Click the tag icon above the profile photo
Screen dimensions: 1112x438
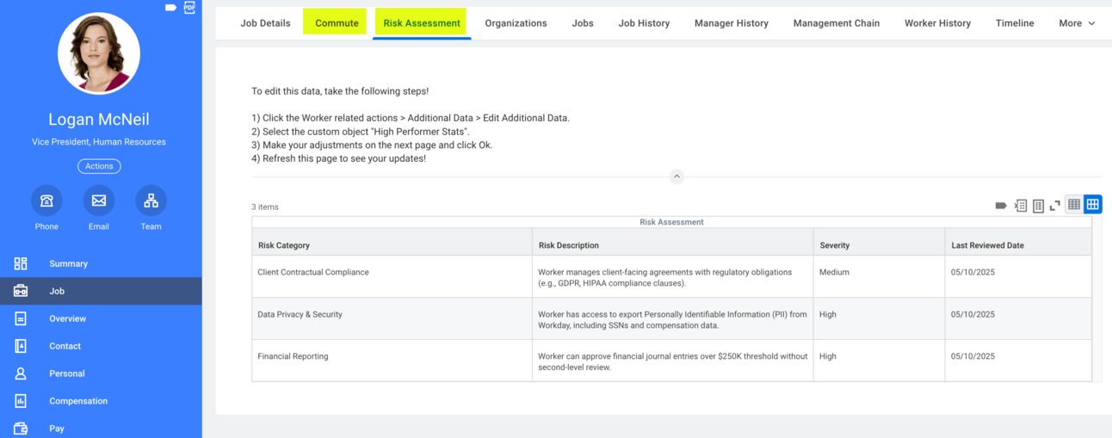point(170,8)
